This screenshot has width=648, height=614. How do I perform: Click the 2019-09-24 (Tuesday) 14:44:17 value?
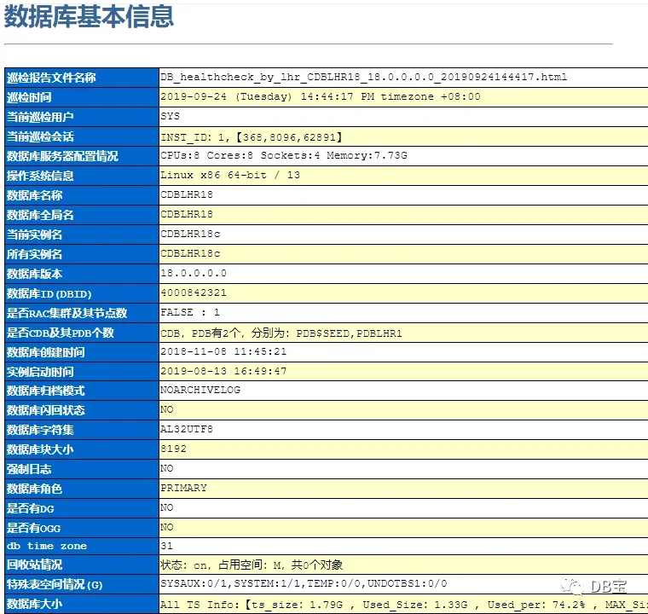(321, 96)
